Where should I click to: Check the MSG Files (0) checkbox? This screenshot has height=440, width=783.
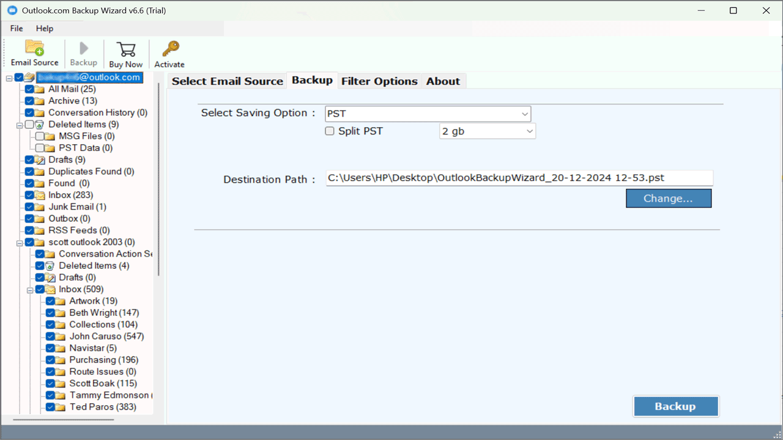40,136
